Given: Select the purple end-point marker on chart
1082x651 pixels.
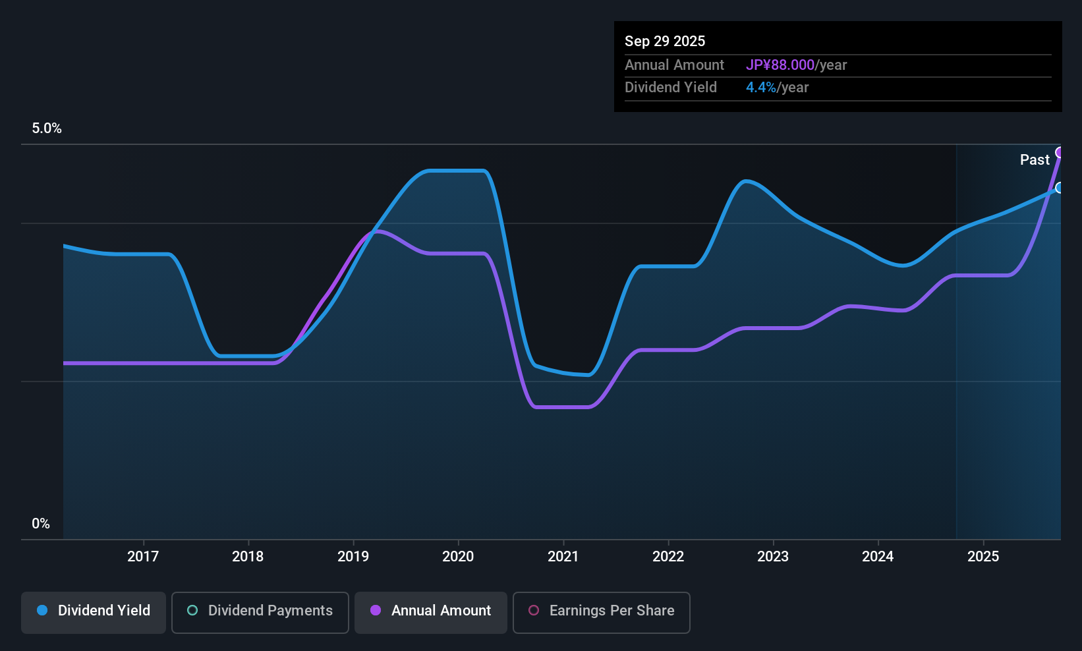Looking at the screenshot, I should [1060, 153].
